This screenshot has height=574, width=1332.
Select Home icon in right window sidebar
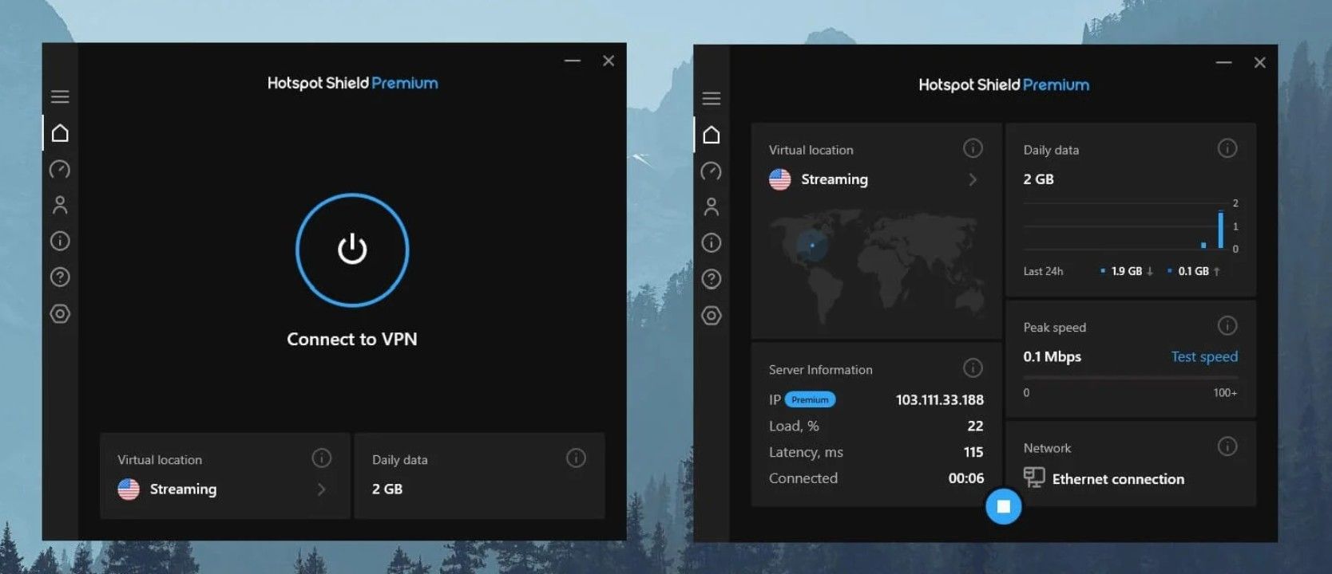click(x=712, y=135)
